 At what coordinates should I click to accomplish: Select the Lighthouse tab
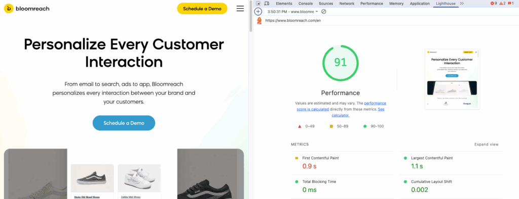(x=446, y=4)
